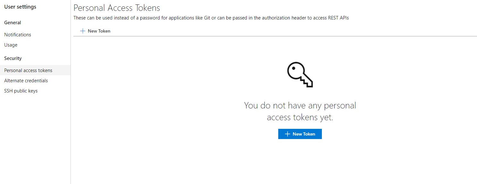Click the large key illustration icon
Viewport: 477px width, 184px height.
pos(300,75)
